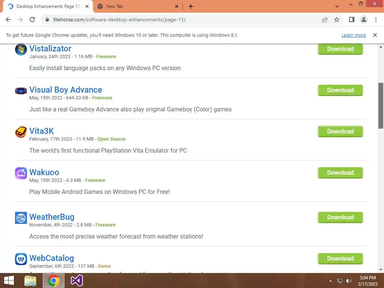Click text 'Play Mobile Android Games on Windows PC for Free!'
The width and height of the screenshot is (384, 288).
99,192
